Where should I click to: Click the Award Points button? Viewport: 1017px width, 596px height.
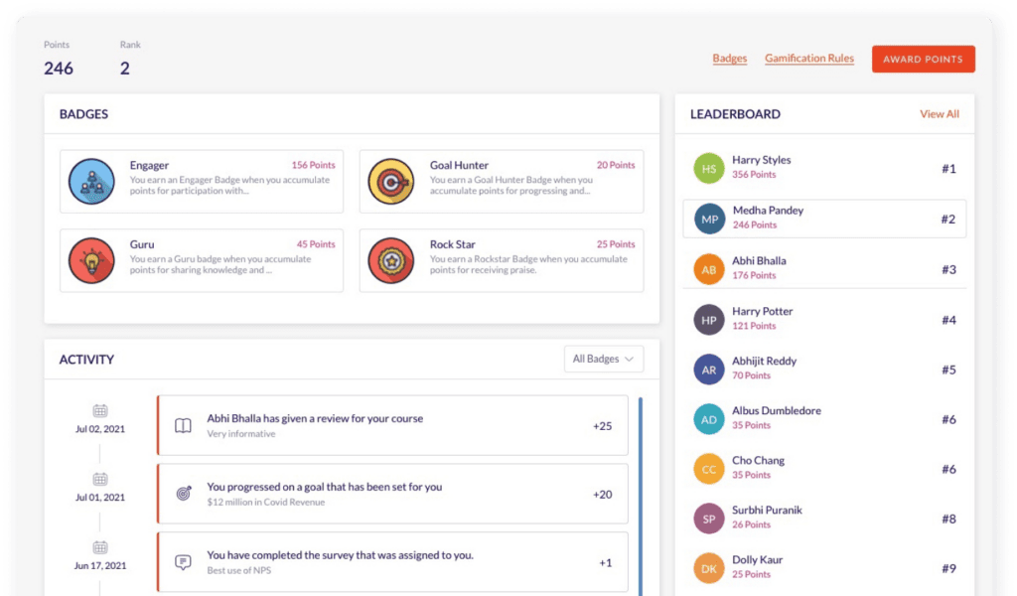pos(923,59)
